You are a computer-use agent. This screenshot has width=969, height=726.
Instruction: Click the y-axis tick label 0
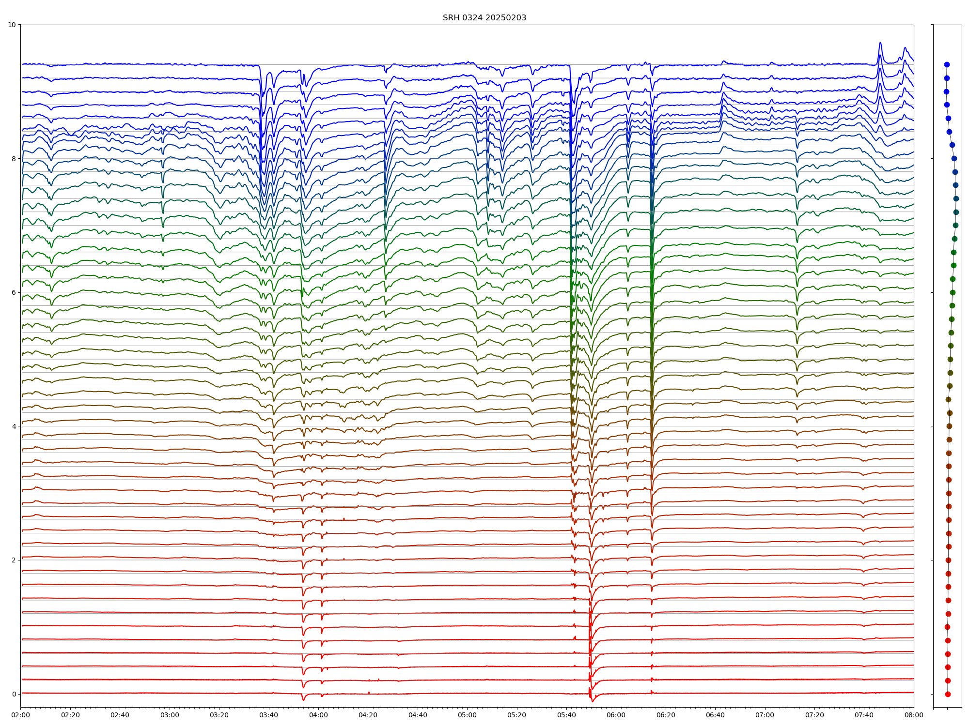pos(14,694)
